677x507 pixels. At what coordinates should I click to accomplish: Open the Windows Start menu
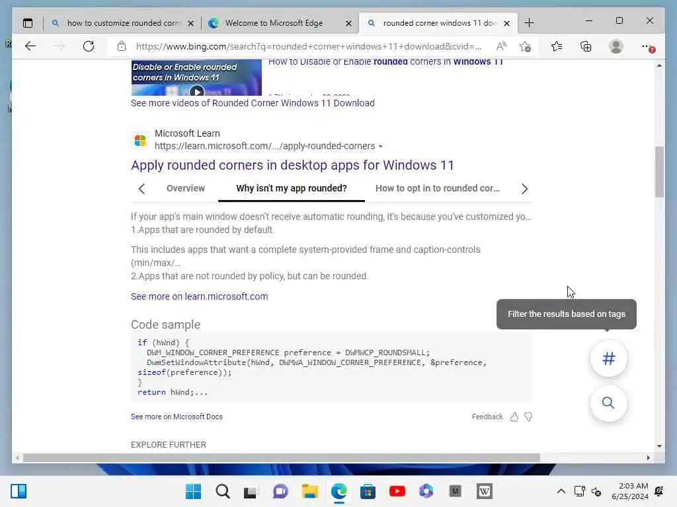pos(193,491)
